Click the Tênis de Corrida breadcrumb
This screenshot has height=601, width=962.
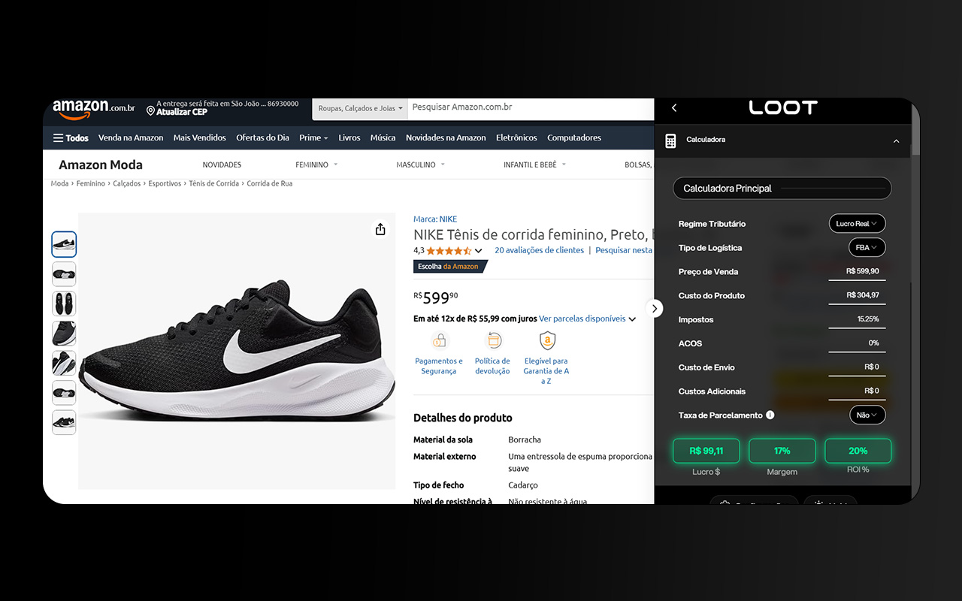tap(214, 183)
